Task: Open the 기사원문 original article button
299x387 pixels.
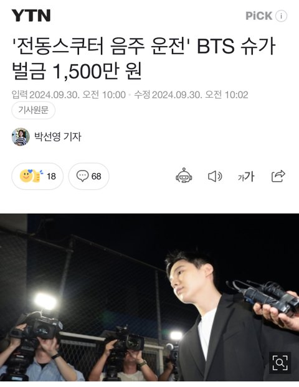Action: [34, 110]
